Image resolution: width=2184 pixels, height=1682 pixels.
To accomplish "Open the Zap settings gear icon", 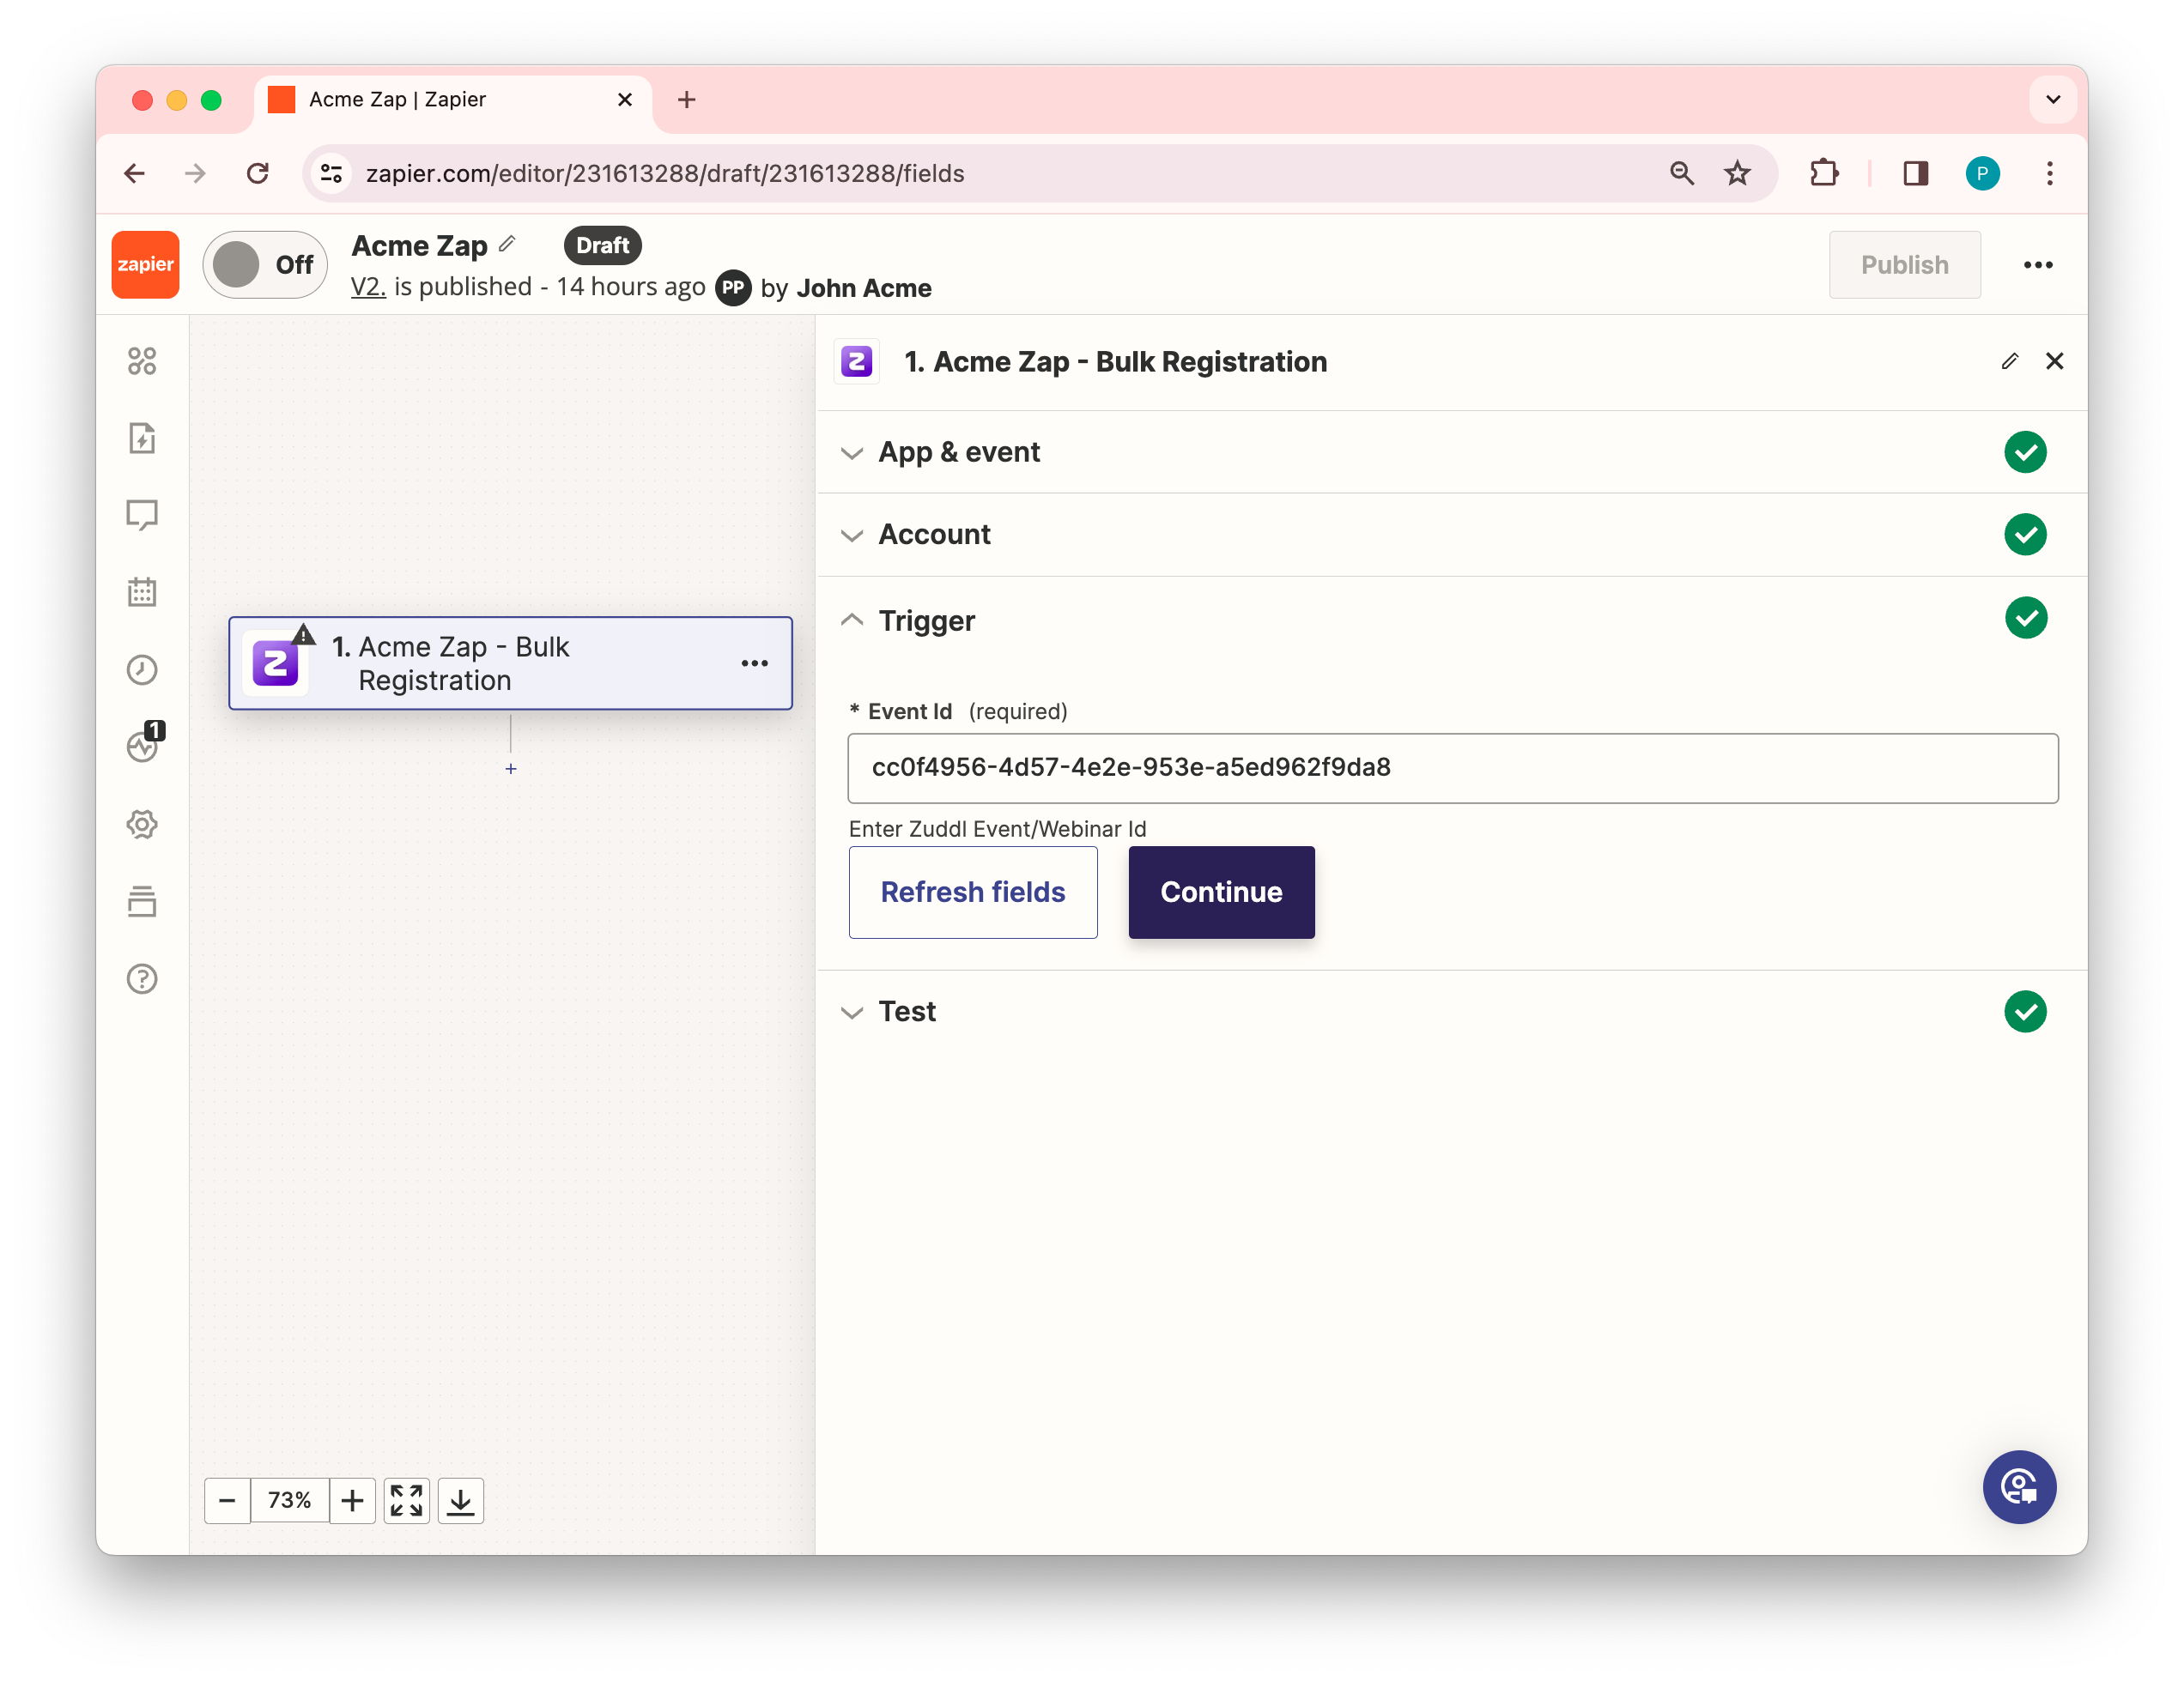I will tap(142, 825).
